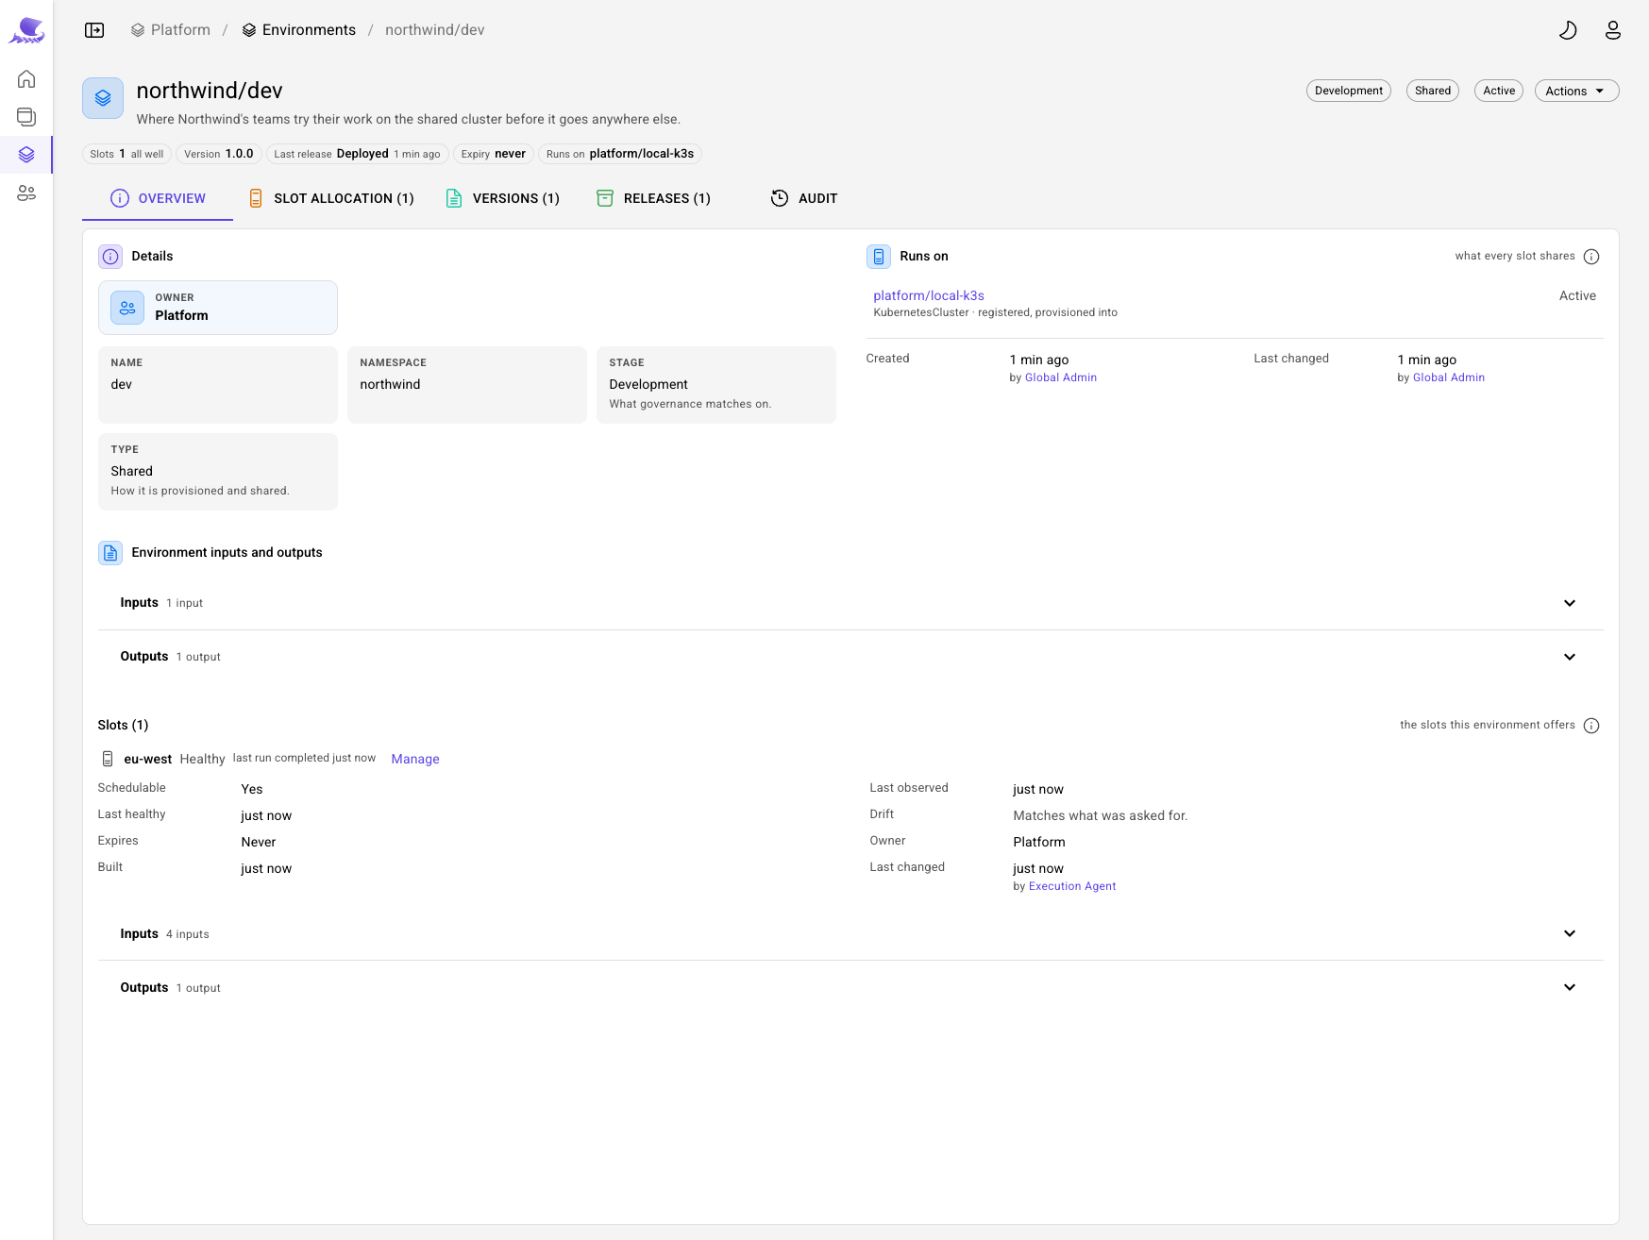Open the Releases (1) tab

coord(653,198)
